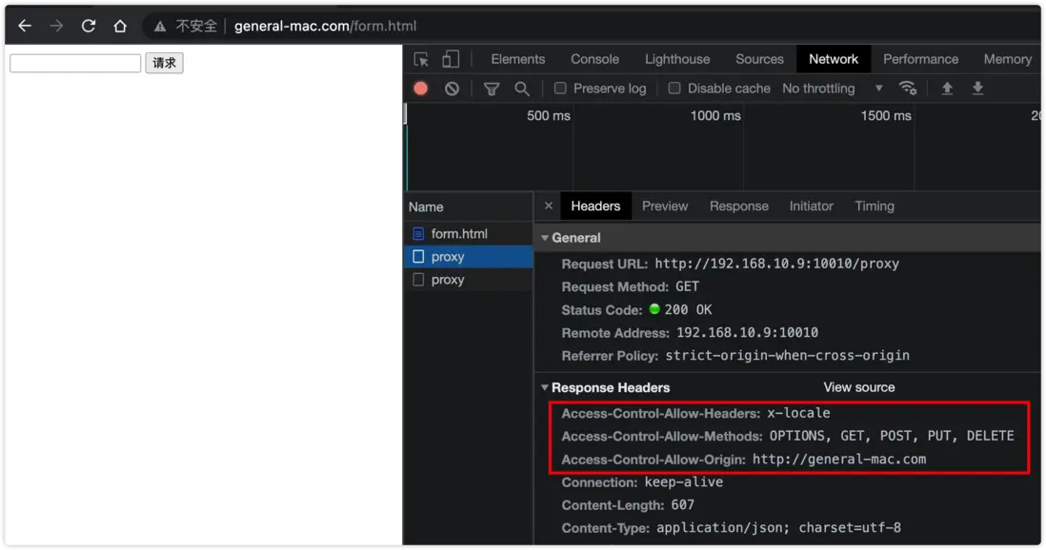
Task: Select the second, unhighlighted proxy request
Action: coord(469,280)
